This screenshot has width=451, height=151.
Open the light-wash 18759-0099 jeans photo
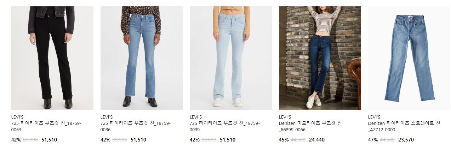pyautogui.click(x=231, y=58)
